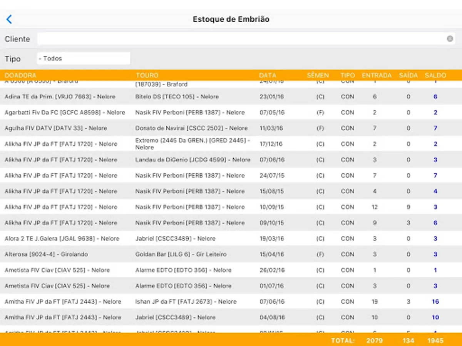Sort by SÊMEN column header
Image resolution: width=462 pixels, height=346 pixels.
pos(318,75)
